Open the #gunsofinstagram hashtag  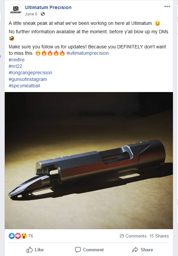28,79
